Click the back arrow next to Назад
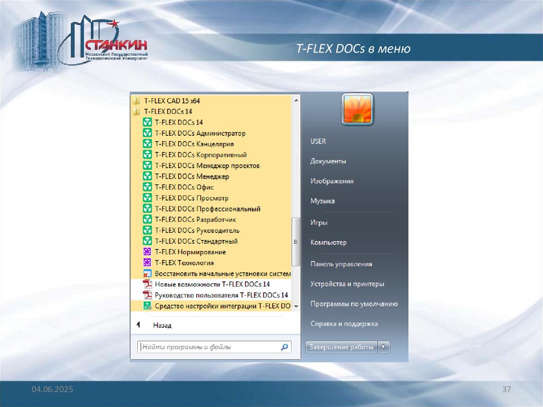This screenshot has height=407, width=543. point(138,325)
